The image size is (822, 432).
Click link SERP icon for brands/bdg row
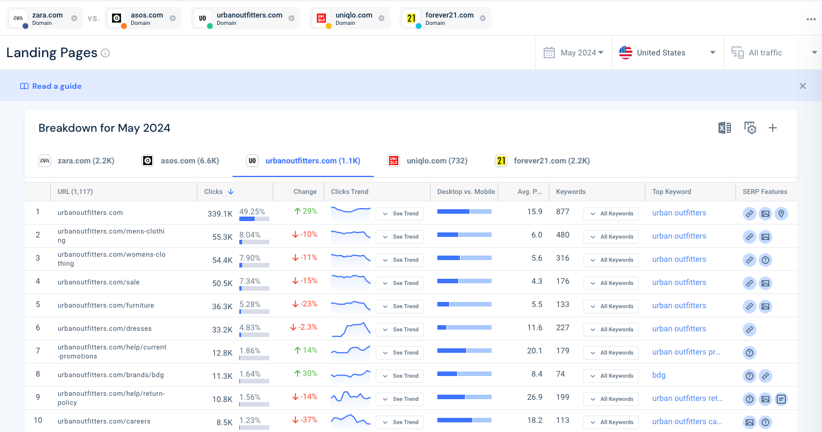[765, 376]
